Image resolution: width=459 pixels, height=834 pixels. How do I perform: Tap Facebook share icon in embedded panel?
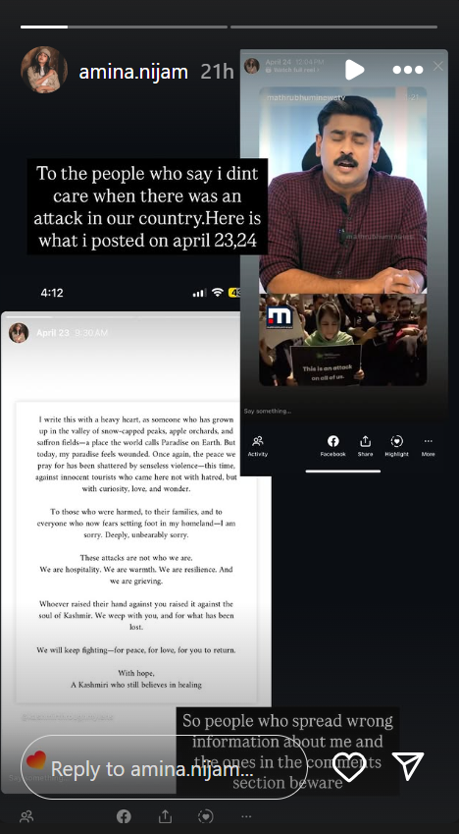pos(333,446)
